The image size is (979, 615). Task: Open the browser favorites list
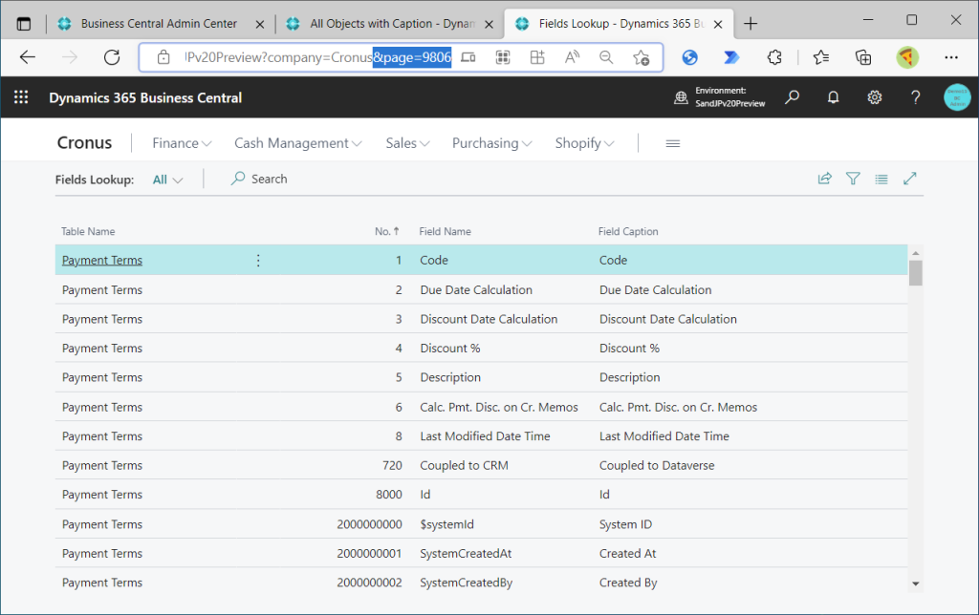pos(821,57)
